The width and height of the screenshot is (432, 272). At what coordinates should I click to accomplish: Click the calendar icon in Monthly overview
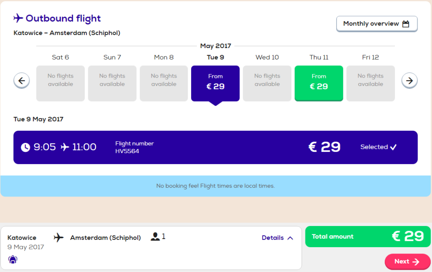pyautogui.click(x=405, y=24)
